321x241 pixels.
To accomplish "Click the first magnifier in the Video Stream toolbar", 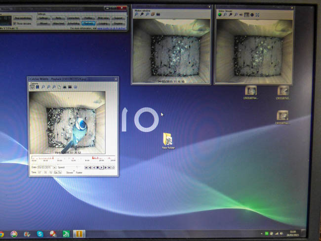I will pos(225,15).
